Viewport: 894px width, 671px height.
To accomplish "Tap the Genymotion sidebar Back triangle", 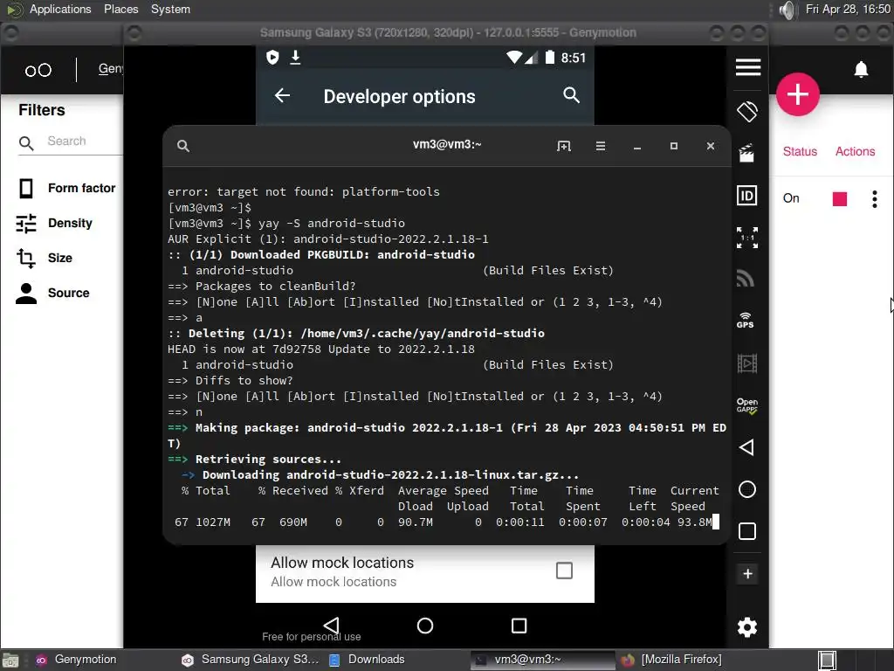I will [746, 447].
